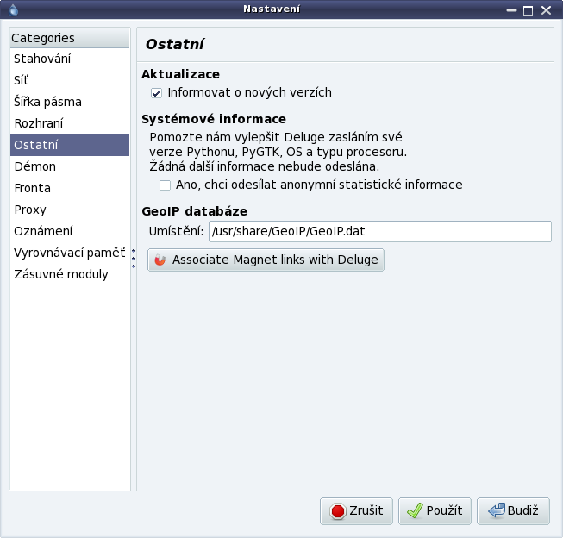The width and height of the screenshot is (563, 538).
Task: Select the Stahování category
Action: pos(42,59)
